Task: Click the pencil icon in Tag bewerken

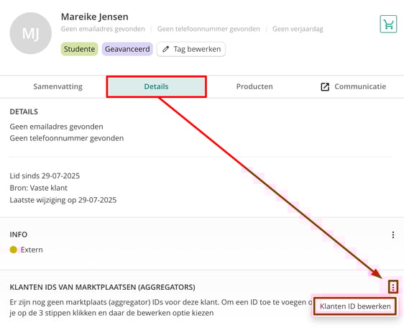Action: (x=165, y=49)
